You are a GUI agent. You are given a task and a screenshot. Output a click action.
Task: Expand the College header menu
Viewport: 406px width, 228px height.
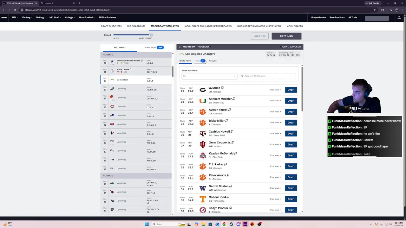click(x=70, y=17)
